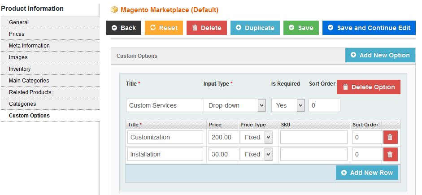Click Save and Continue Edit
Image resolution: width=422 pixels, height=195 pixels.
[369, 28]
